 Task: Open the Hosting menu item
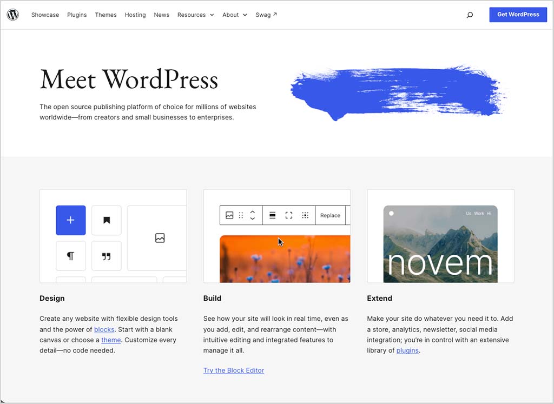coord(135,15)
